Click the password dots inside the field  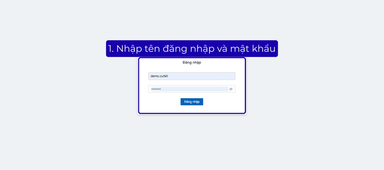[x=156, y=89]
